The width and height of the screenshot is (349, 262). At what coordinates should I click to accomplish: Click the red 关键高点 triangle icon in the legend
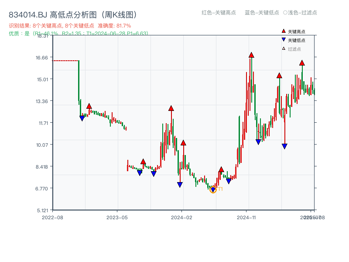[x=283, y=31]
